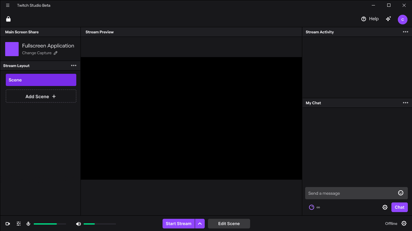
Task: Open the hamburger menu in the title bar
Action: point(7,5)
